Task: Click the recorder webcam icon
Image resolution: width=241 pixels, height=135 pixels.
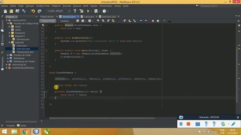Action: (223, 124)
